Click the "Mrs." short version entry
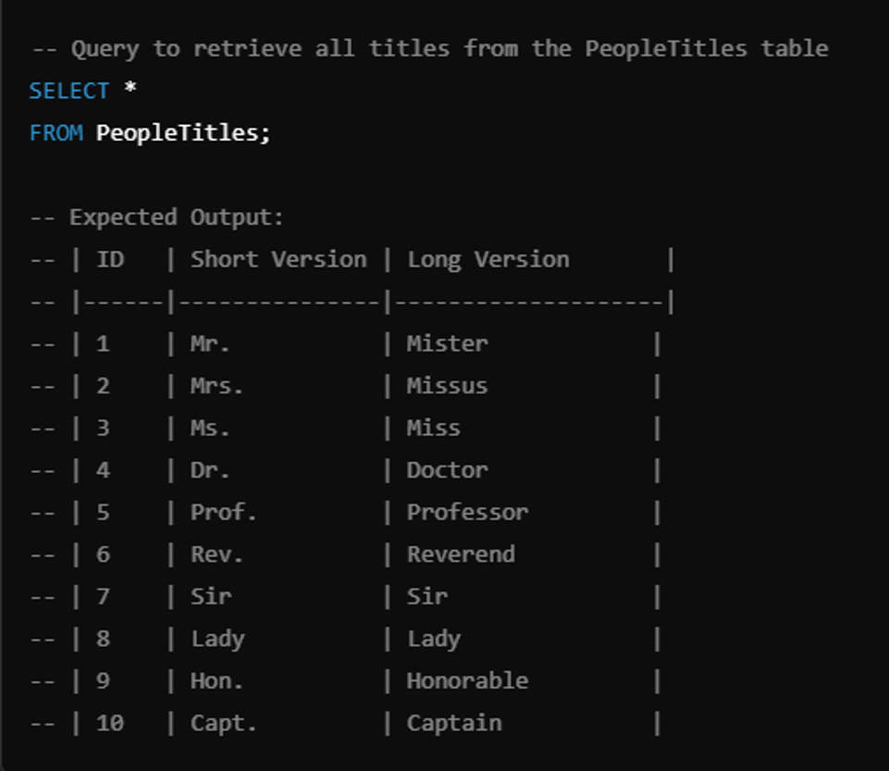This screenshot has width=889, height=771. (217, 386)
